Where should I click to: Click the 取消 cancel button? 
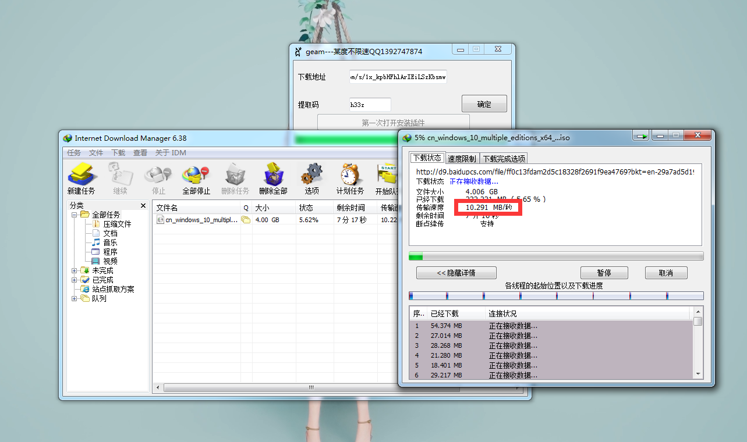coord(666,273)
